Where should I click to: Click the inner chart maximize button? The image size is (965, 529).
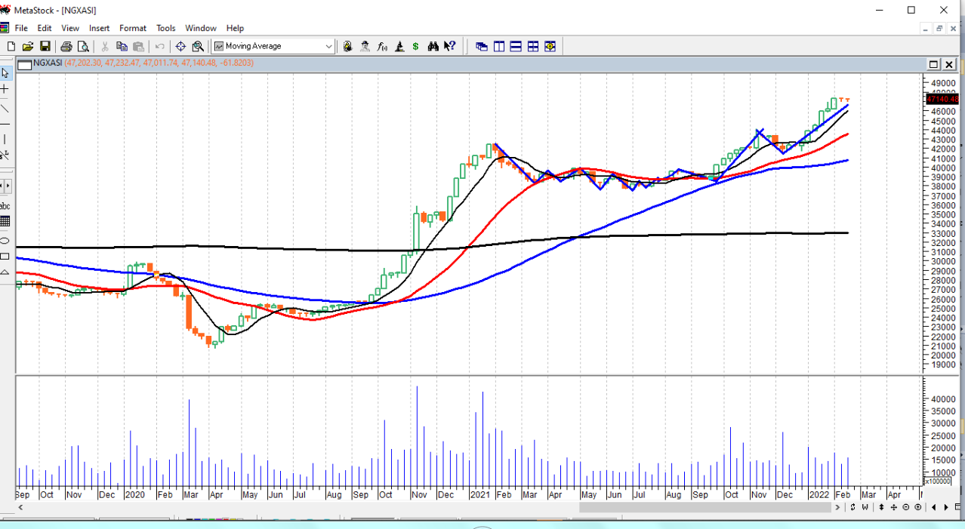pyautogui.click(x=933, y=64)
